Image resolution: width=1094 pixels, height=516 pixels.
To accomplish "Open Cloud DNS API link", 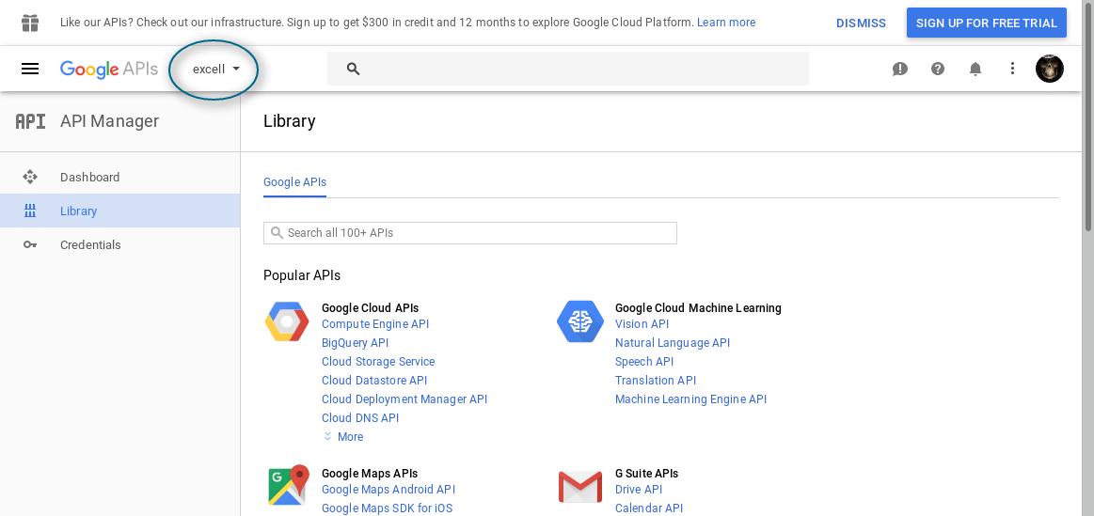I will pyautogui.click(x=360, y=418).
